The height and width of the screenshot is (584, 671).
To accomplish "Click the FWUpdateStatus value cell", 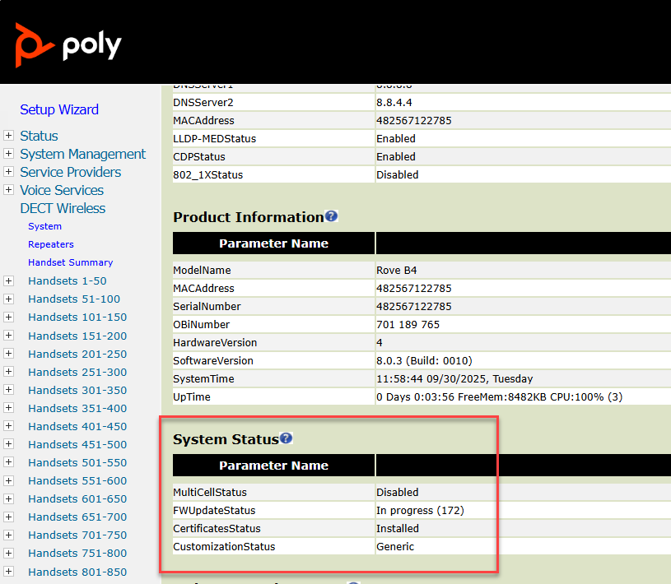I will tap(420, 511).
